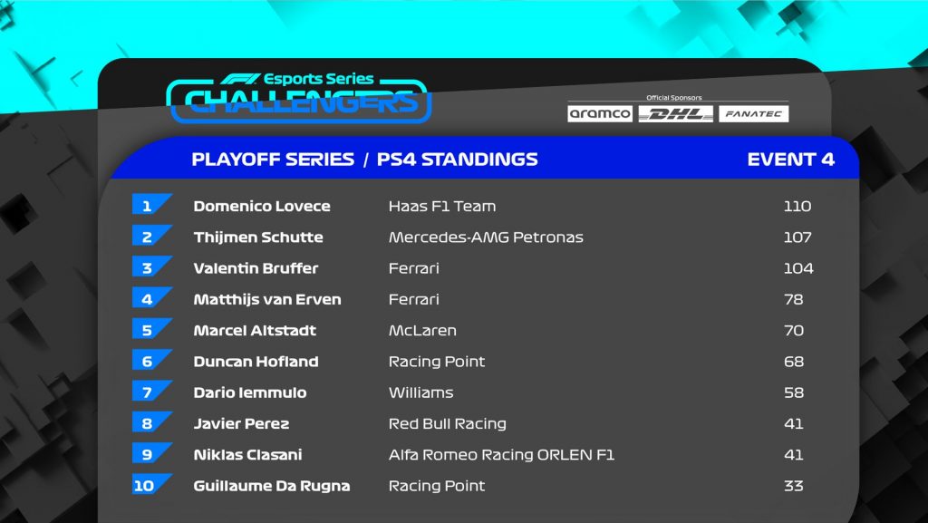Click the position 8 rank badge
This screenshot has height=523, width=928.
(151, 421)
